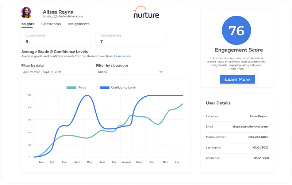Click the May peak on confidence line

point(87,96)
